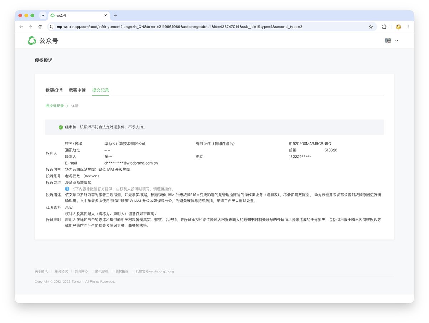Switch to 我要申诉 tab
Image resolution: width=429 pixels, height=323 pixels.
click(77, 90)
